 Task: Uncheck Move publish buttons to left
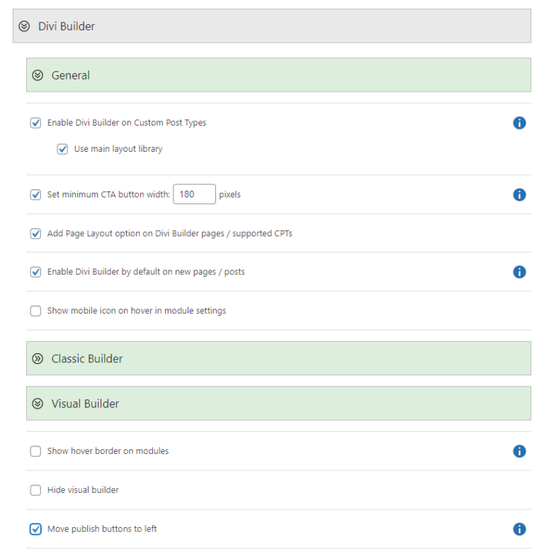coord(35,529)
